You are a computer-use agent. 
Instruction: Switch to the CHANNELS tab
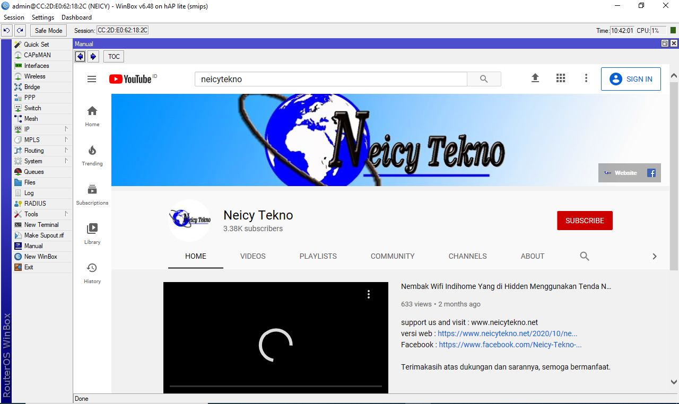pos(468,256)
